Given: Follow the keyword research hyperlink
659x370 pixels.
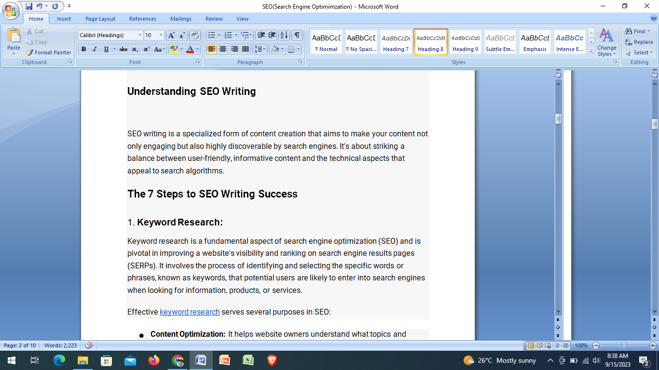Looking at the screenshot, I should point(190,312).
